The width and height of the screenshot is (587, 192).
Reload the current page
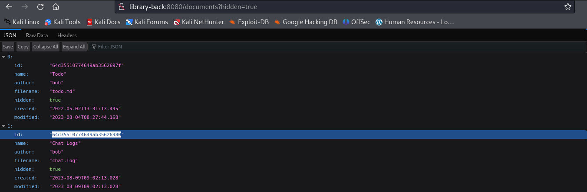40,7
